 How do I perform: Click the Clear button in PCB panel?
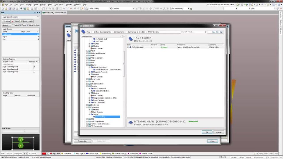pos(15,21)
